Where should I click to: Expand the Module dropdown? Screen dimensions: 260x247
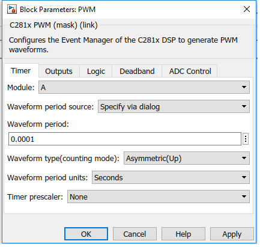click(x=144, y=87)
